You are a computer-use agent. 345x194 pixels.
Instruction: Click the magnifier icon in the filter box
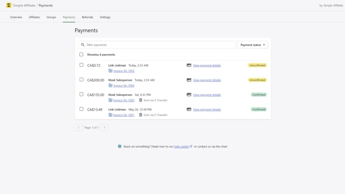(83, 45)
